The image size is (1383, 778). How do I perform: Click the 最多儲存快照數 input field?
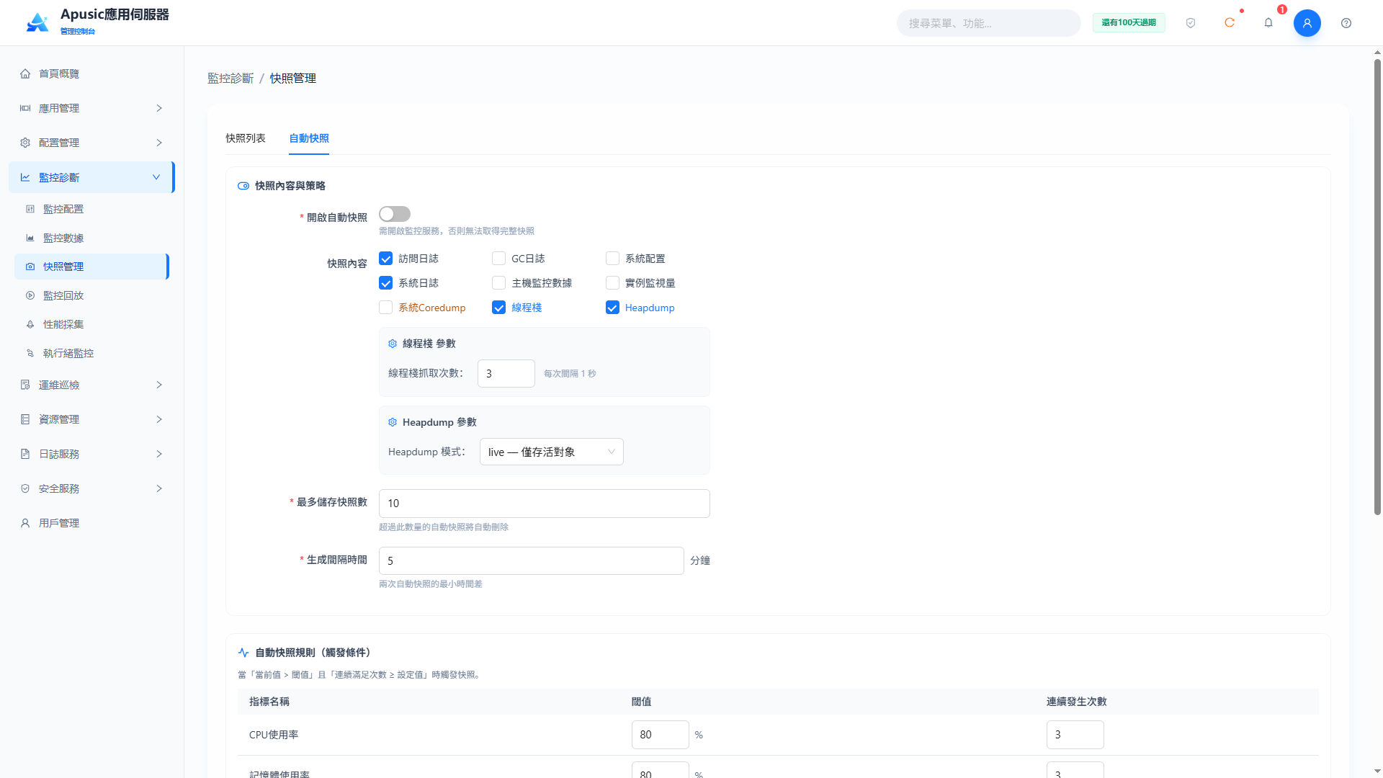[x=545, y=504]
